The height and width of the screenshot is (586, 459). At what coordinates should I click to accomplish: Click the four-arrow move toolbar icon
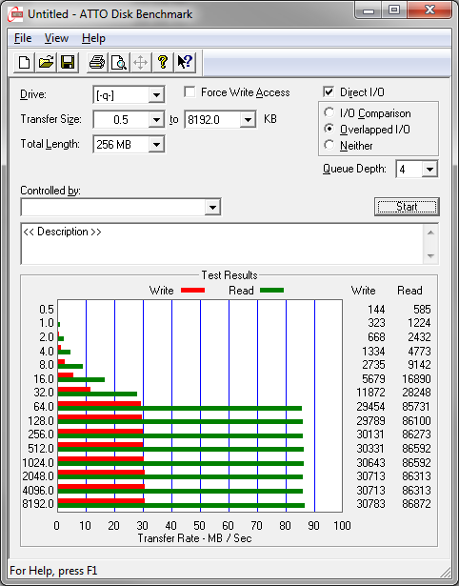[140, 63]
